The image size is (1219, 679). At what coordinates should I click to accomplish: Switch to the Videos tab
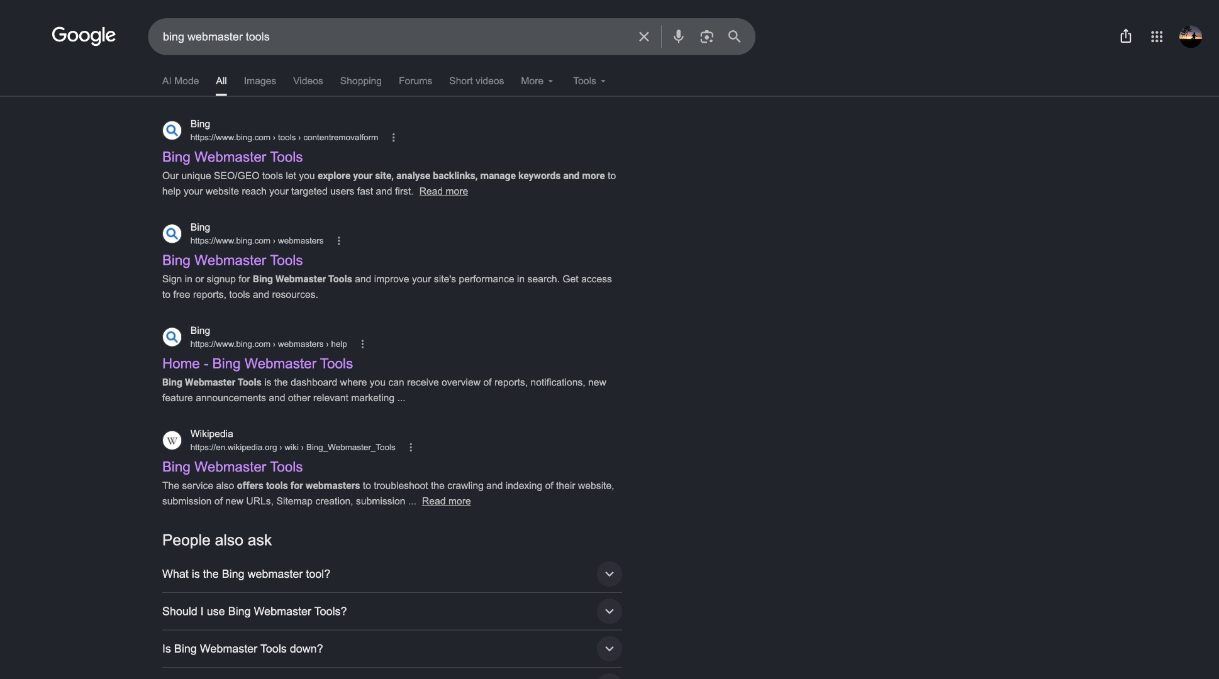308,81
